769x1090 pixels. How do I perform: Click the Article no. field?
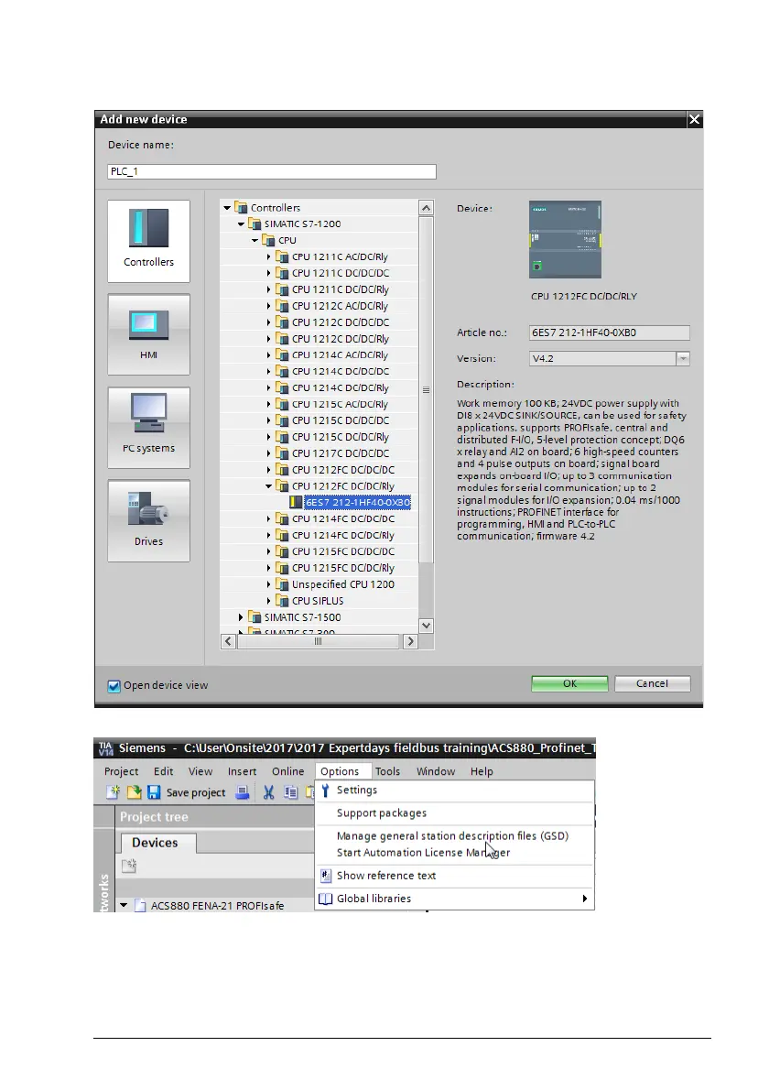pos(609,333)
